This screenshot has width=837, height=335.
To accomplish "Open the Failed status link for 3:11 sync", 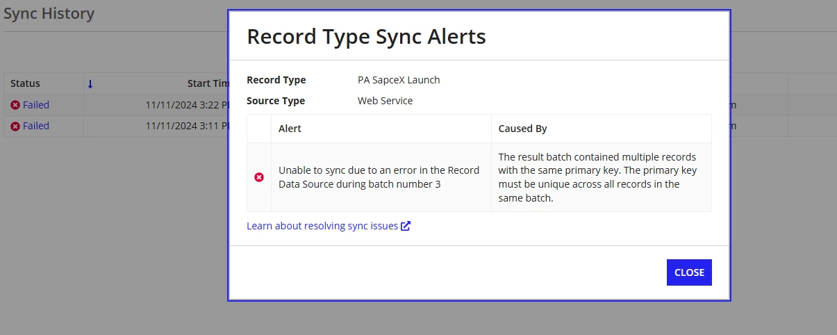I will tap(36, 126).
